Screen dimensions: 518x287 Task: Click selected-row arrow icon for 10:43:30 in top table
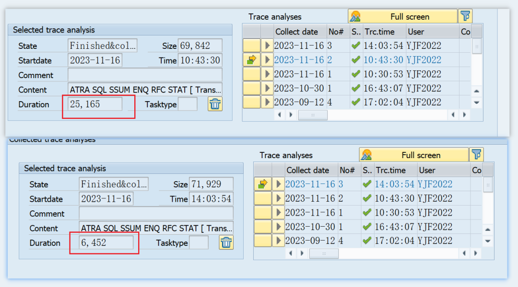tap(251, 60)
